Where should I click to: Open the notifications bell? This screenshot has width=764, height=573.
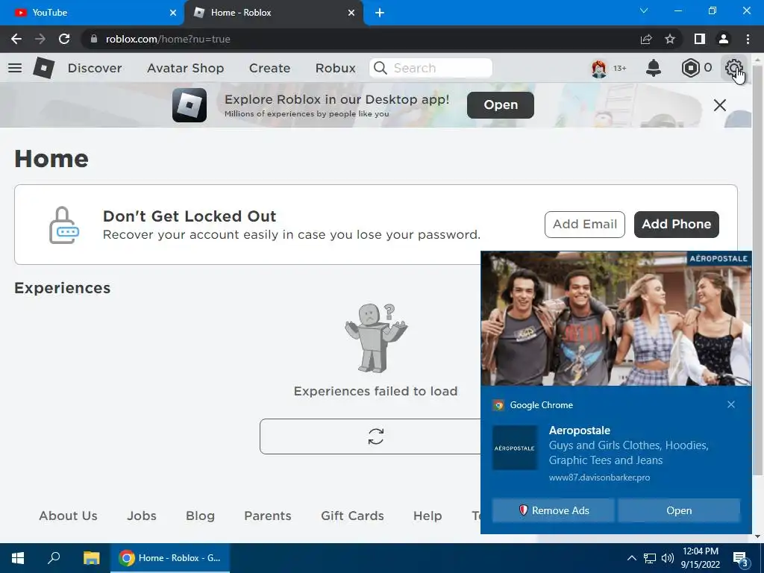pos(654,68)
